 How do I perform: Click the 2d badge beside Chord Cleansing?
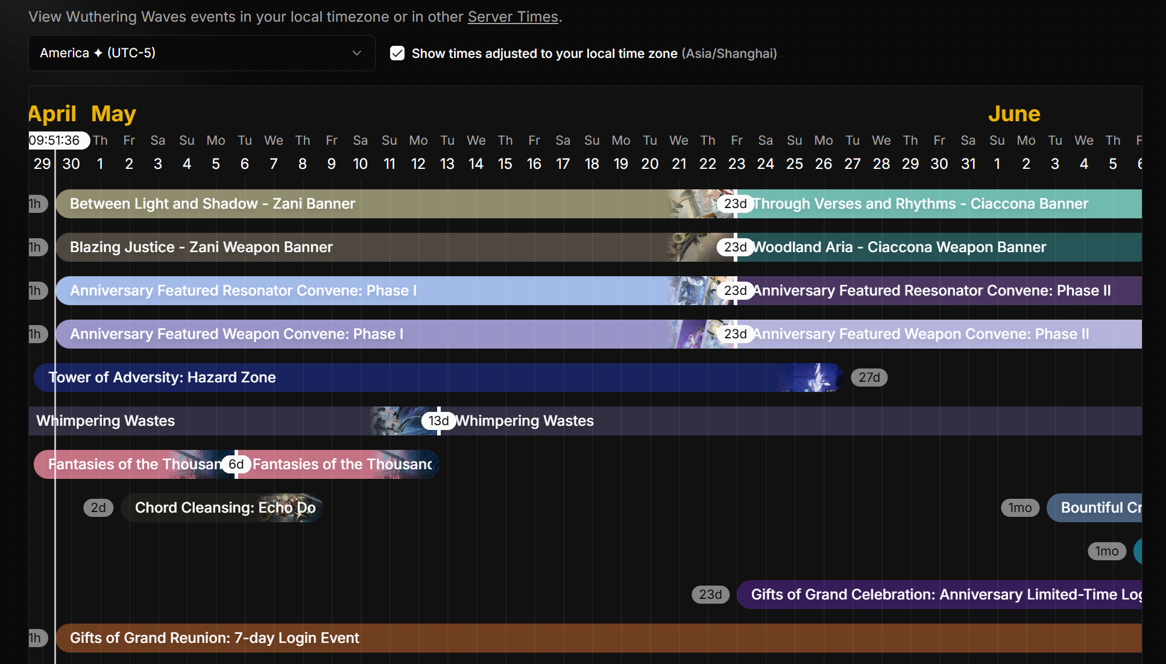coord(98,508)
